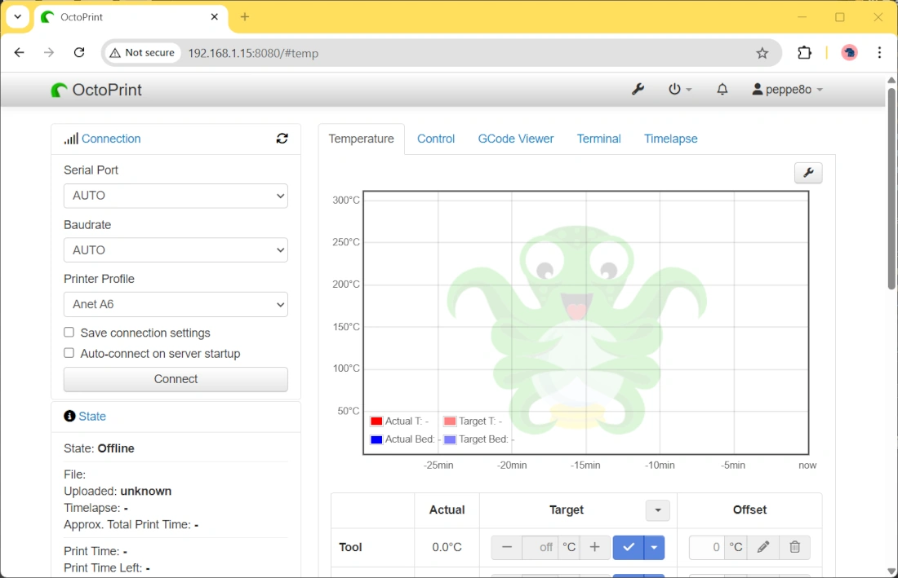This screenshot has height=578, width=898.
Task: Open the Printer Profile dropdown
Action: (176, 304)
